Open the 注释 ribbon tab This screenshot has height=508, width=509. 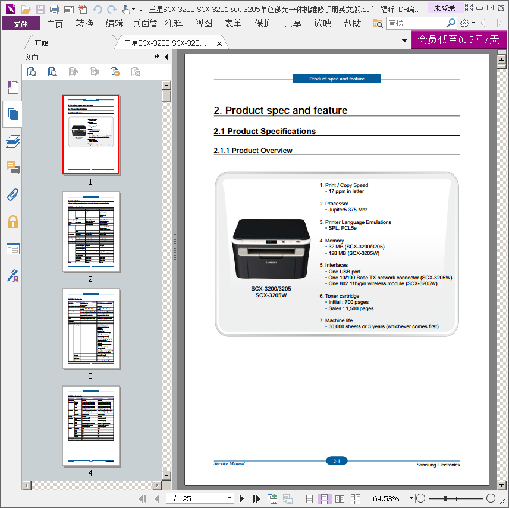(174, 23)
